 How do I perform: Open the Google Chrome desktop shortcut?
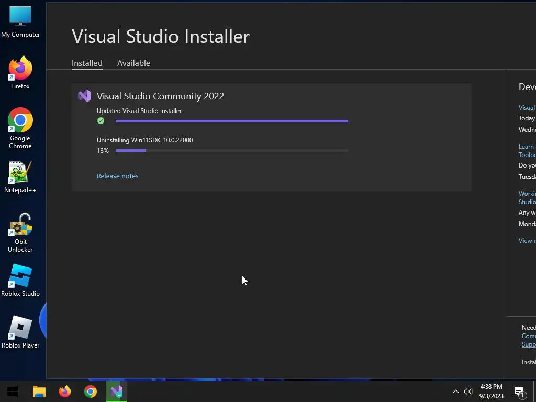pyautogui.click(x=20, y=128)
